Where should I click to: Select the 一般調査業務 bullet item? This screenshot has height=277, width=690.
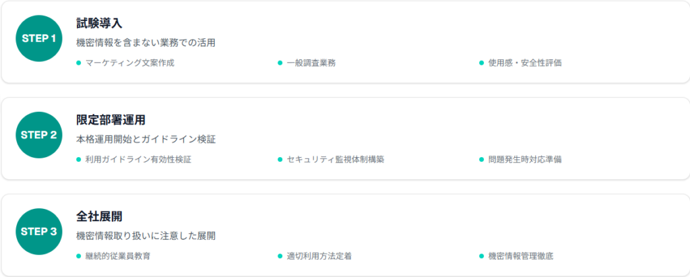tap(311, 63)
